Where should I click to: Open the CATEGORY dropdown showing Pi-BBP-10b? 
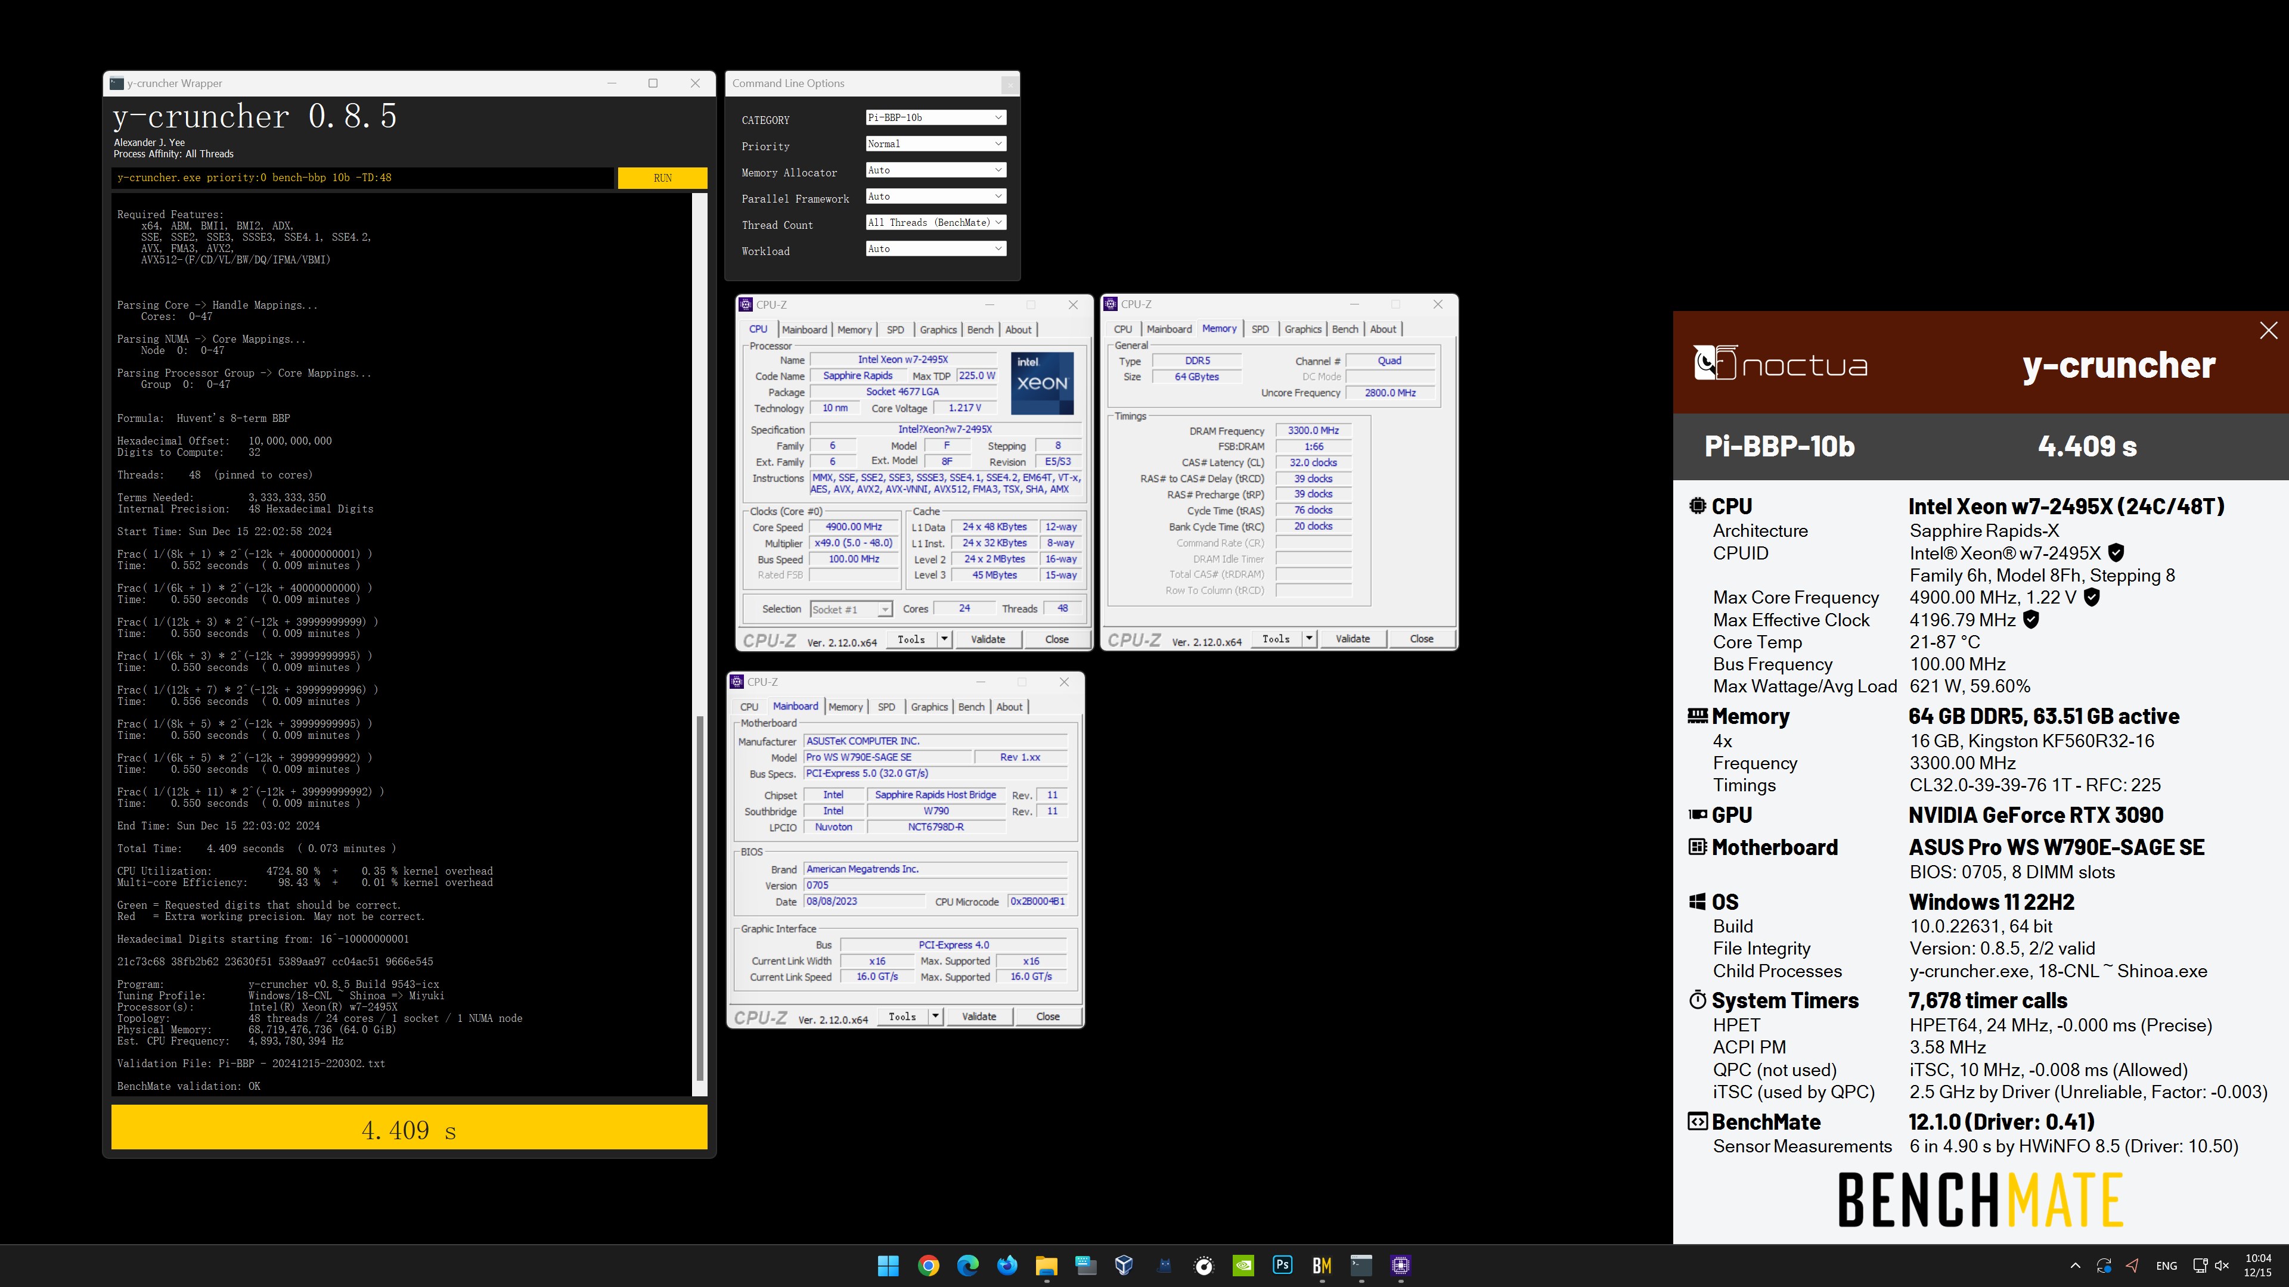click(x=936, y=117)
